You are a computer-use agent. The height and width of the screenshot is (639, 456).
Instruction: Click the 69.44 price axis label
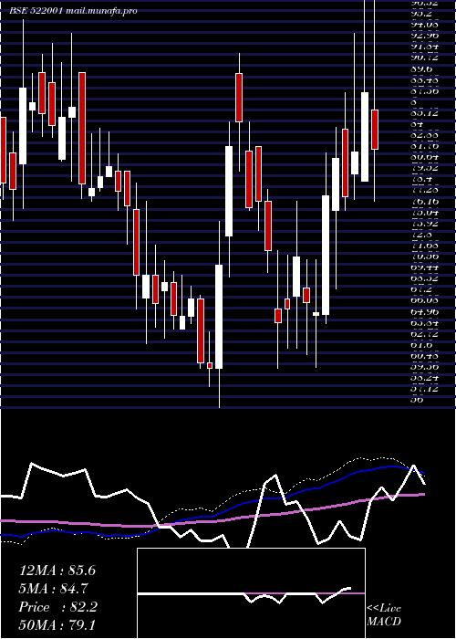click(x=424, y=267)
